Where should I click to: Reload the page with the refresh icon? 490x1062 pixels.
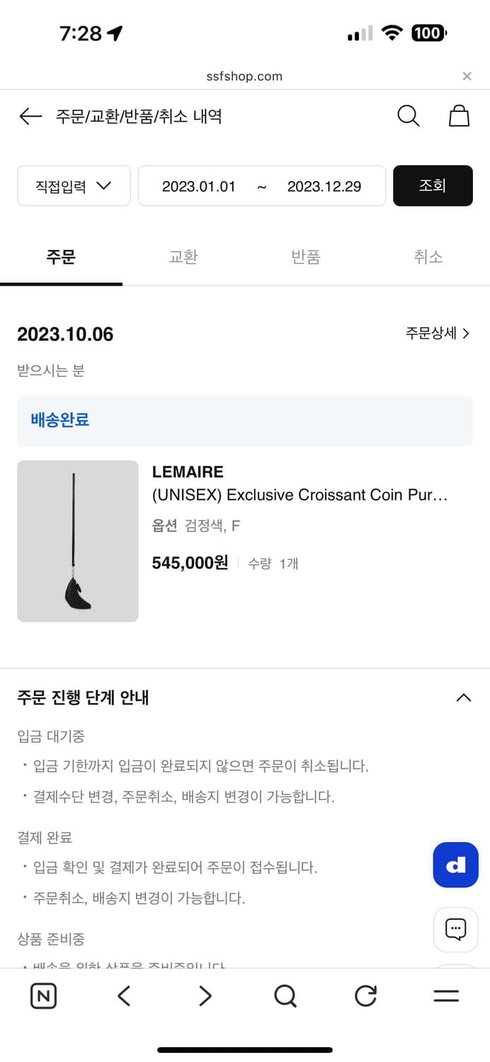pyautogui.click(x=365, y=995)
